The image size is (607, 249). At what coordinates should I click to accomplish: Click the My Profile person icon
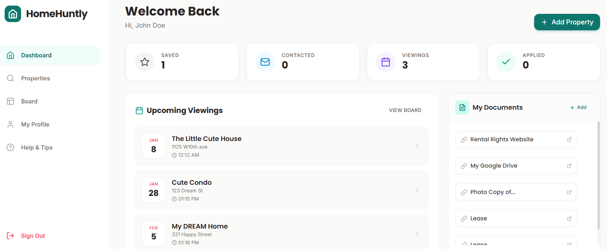pos(10,124)
